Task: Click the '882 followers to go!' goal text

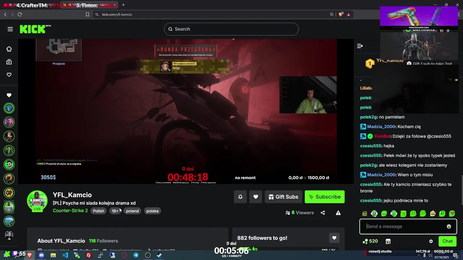Action: click(262, 238)
